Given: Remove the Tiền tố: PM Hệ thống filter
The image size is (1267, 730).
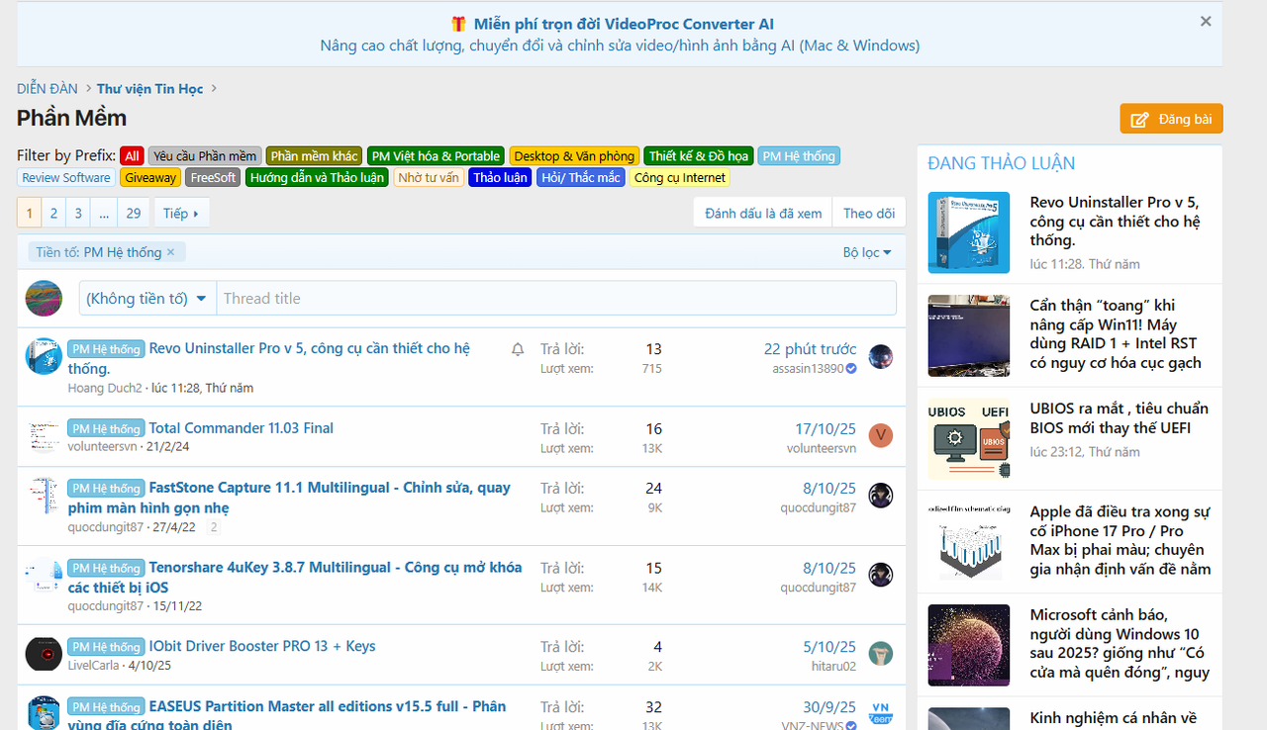Looking at the screenshot, I should [170, 252].
